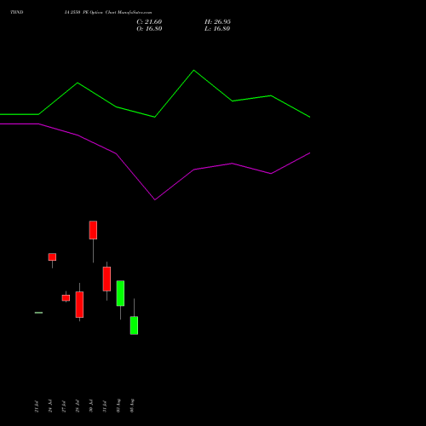Click the 21 Jul date axis label
426x426 pixels.
click(37, 406)
